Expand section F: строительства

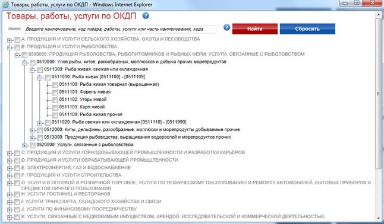10,176
